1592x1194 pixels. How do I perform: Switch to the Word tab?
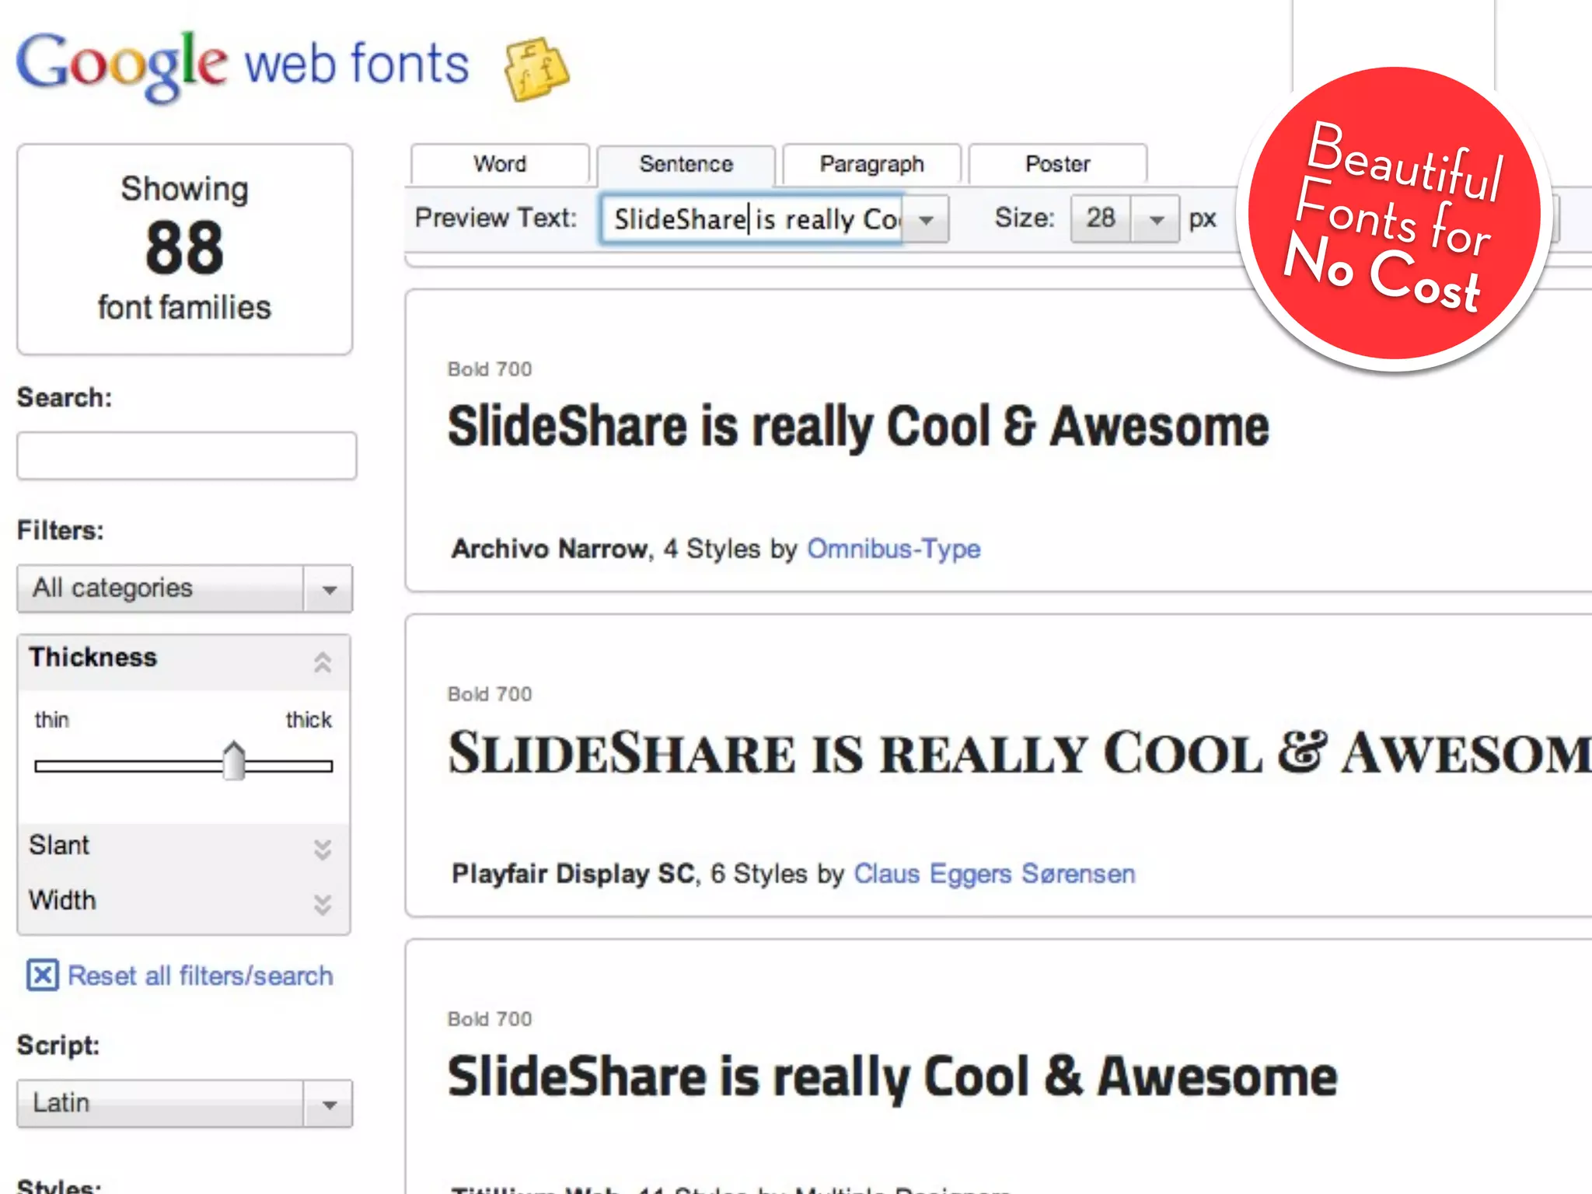tap(500, 164)
